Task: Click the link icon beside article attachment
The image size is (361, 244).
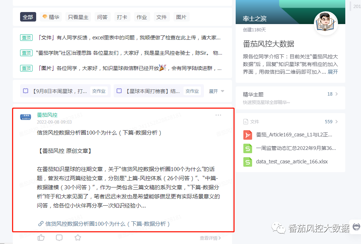Action: pyautogui.click(x=41, y=224)
